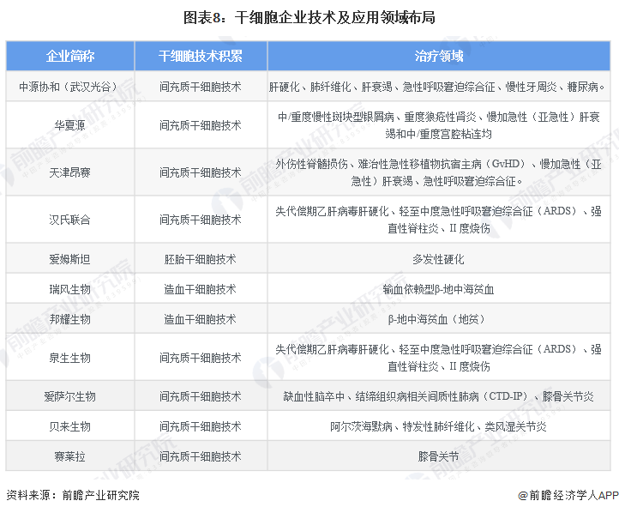Select 胚胎干细胞技术 in 爱姆斯坦 row

201,259
